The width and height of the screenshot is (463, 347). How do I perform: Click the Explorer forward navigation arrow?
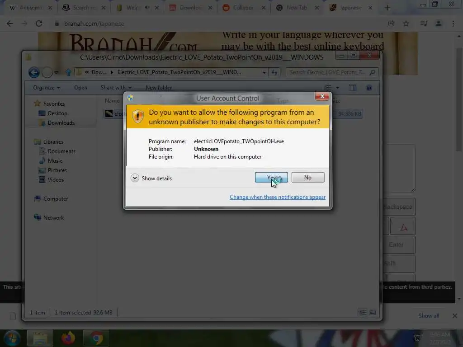pos(47,72)
